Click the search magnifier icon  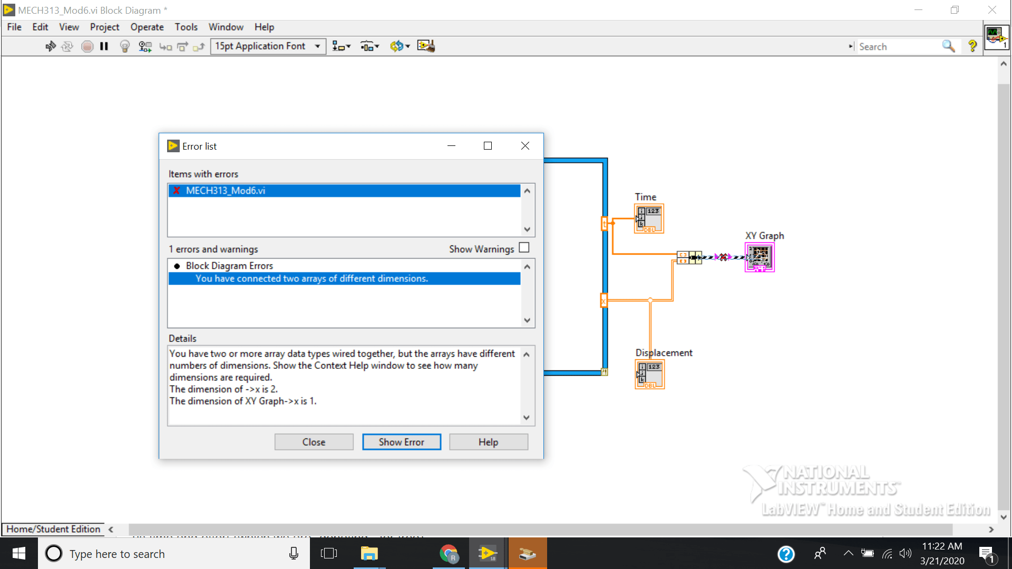coord(948,46)
